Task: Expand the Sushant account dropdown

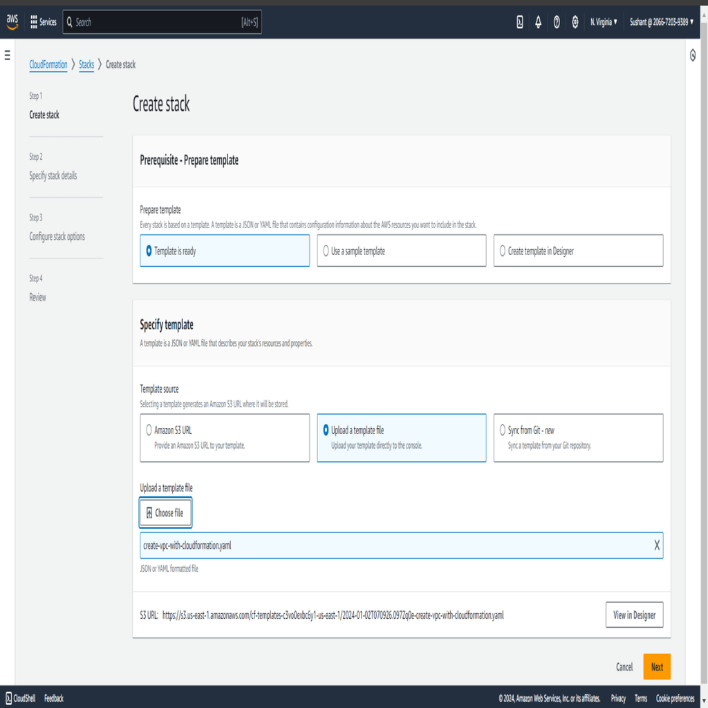Action: point(662,21)
